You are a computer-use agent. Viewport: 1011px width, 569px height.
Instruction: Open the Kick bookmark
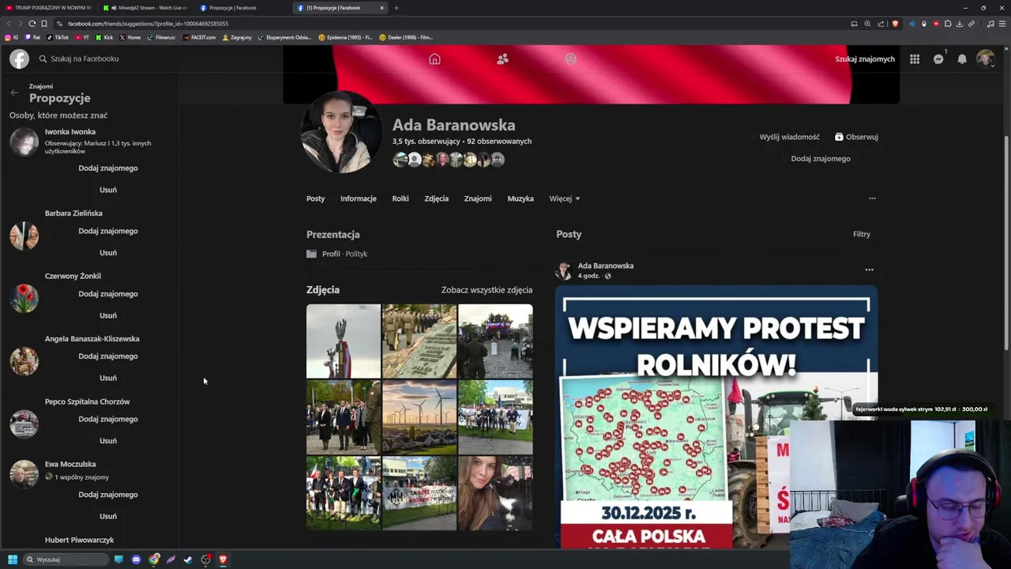coord(104,37)
